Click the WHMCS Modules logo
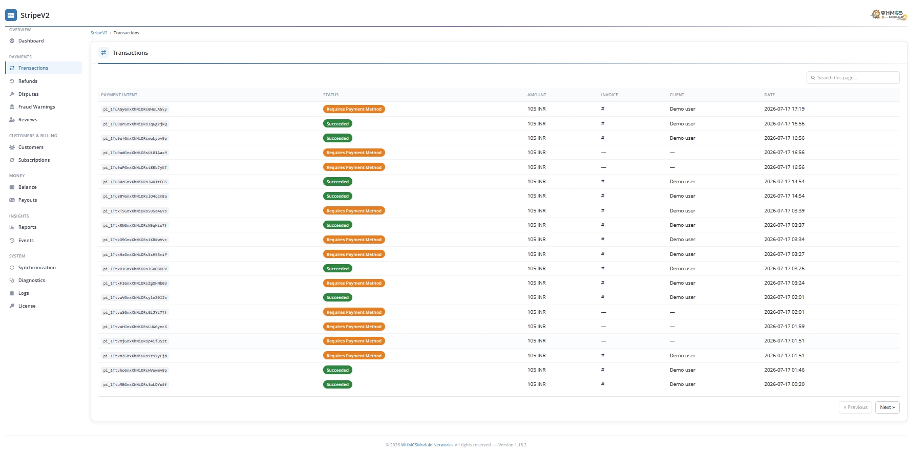This screenshot has width=909, height=453. (x=889, y=14)
